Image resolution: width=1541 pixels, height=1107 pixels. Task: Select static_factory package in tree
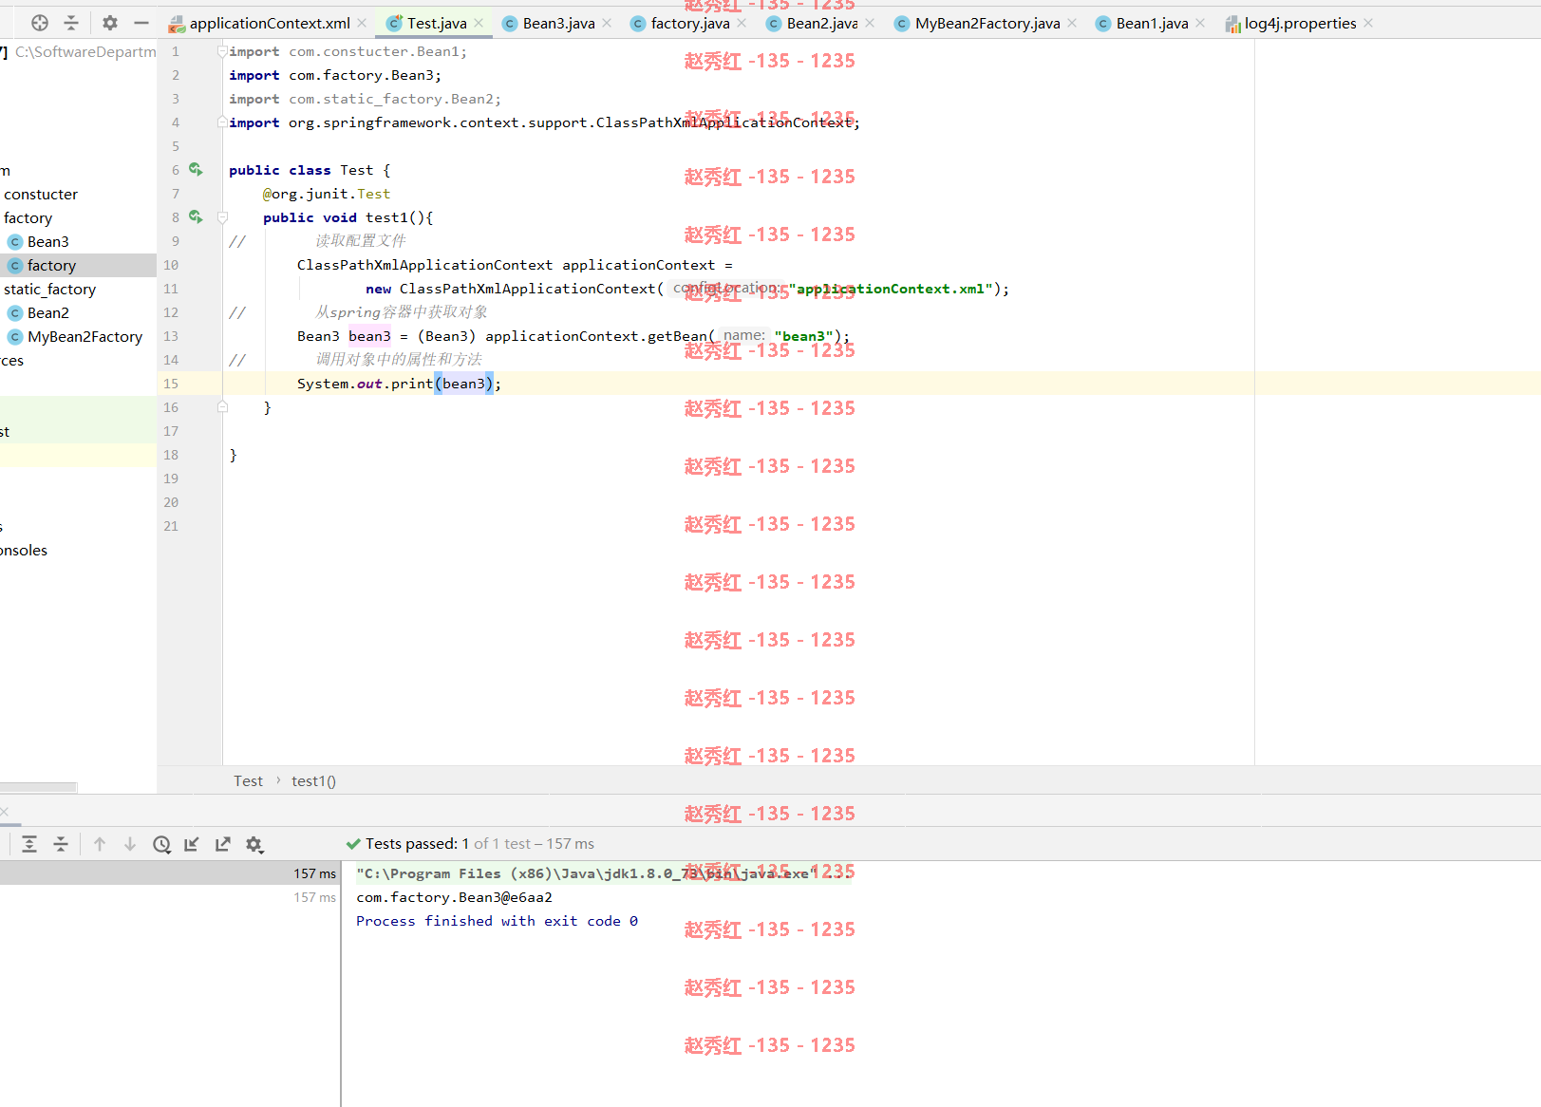[x=49, y=289]
